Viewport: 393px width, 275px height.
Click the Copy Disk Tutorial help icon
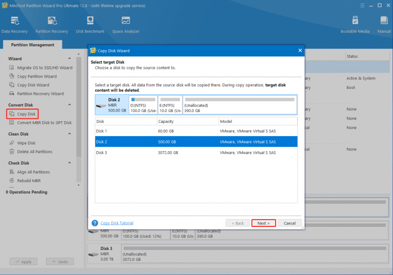95,223
